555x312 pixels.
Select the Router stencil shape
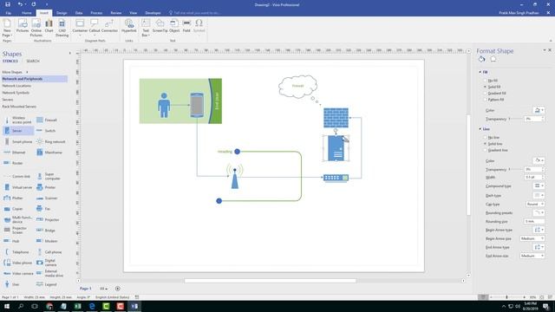14,163
